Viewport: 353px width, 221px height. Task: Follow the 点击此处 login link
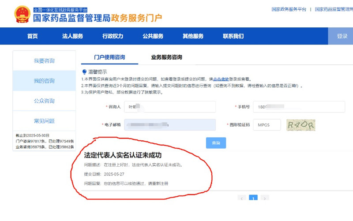click(x=221, y=79)
